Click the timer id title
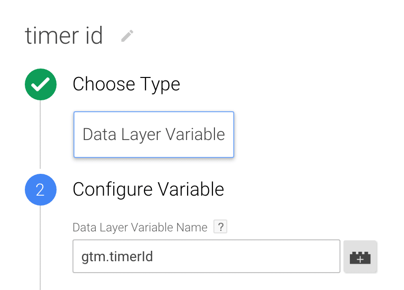404x290 pixels. click(64, 35)
